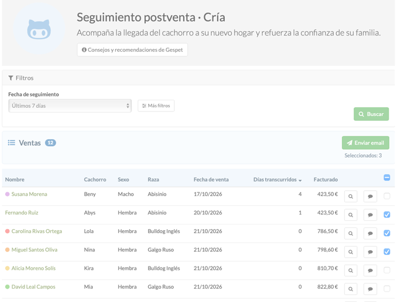Click the Gespet cat logo avatar
The width and height of the screenshot is (398, 302).
point(39,29)
